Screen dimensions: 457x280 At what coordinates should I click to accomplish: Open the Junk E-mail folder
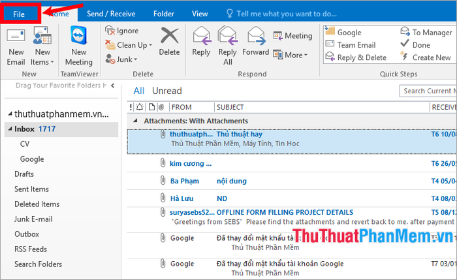[33, 219]
